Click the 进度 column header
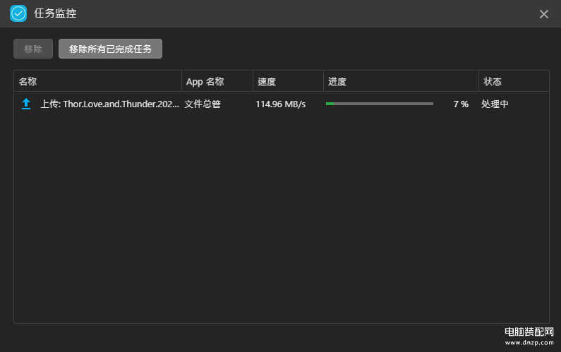The height and width of the screenshot is (352, 561). tap(401, 82)
